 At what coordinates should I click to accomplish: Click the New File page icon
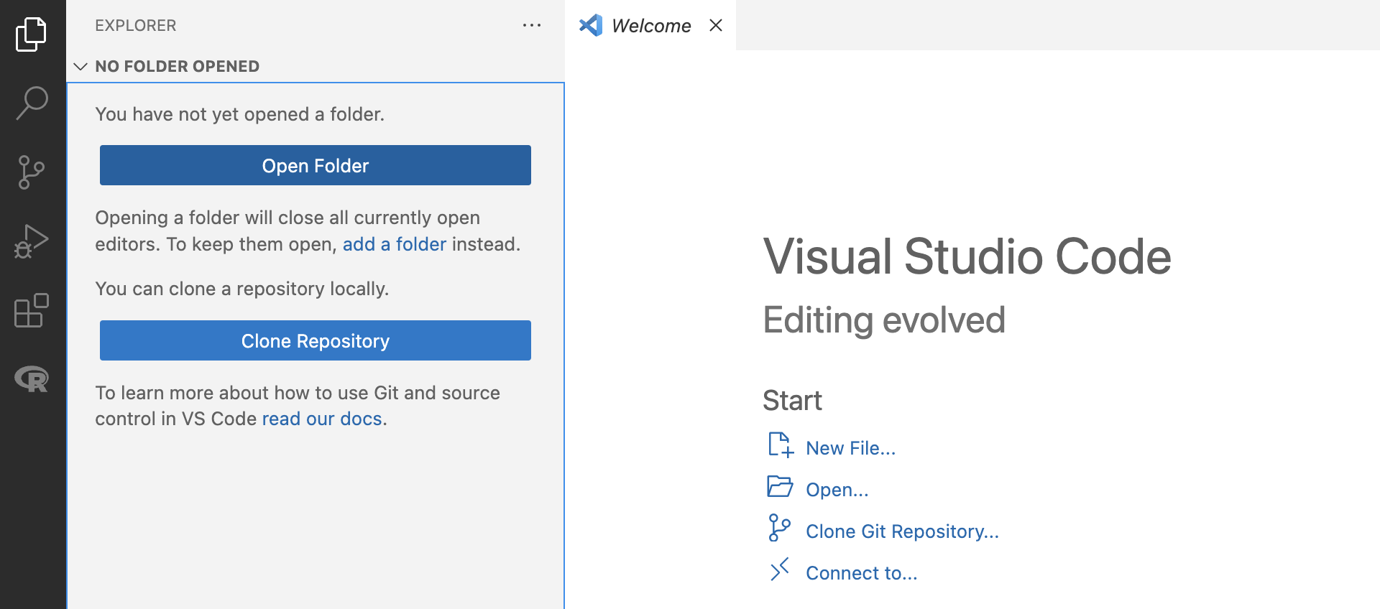pos(781,445)
